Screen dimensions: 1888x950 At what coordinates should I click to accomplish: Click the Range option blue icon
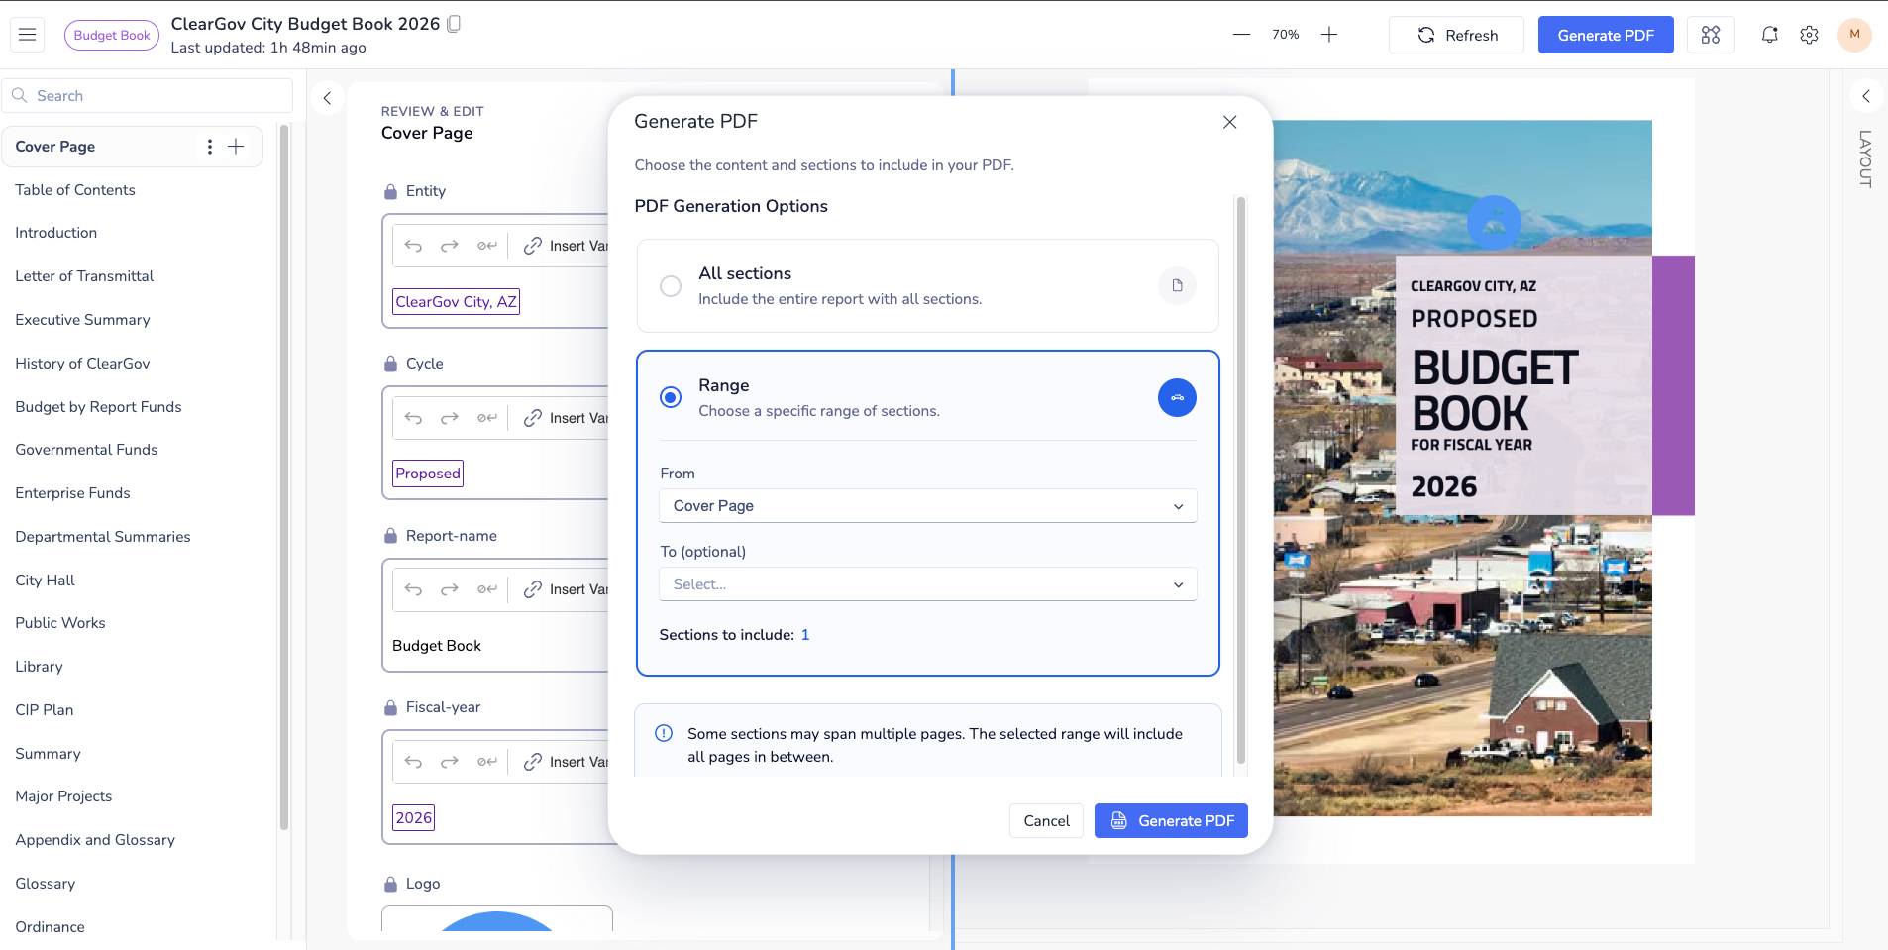(1177, 397)
